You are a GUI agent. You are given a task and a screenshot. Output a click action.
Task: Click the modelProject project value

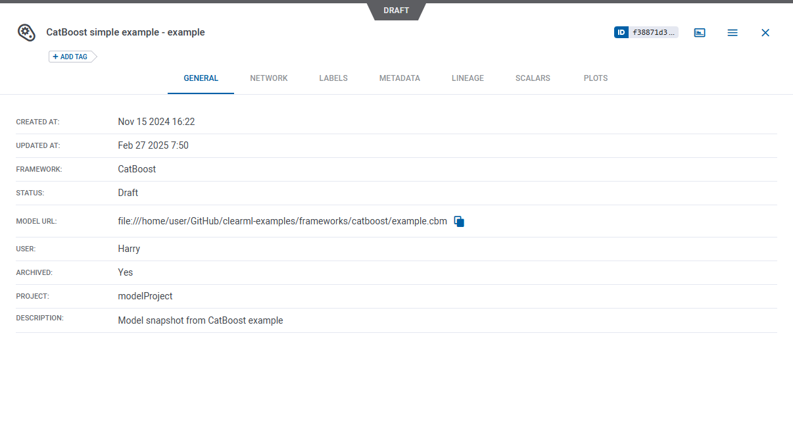[145, 296]
